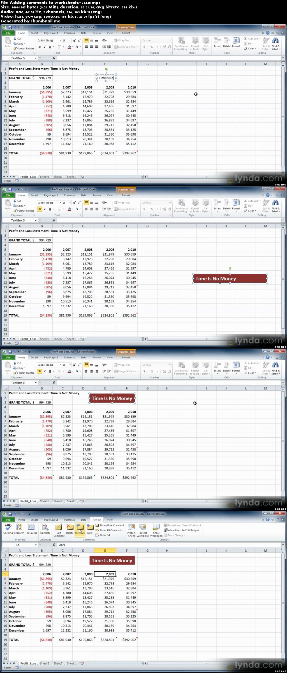This screenshot has width=287, height=673.
Task: Click the fill color bucket in the second frame
Action: [69, 209]
